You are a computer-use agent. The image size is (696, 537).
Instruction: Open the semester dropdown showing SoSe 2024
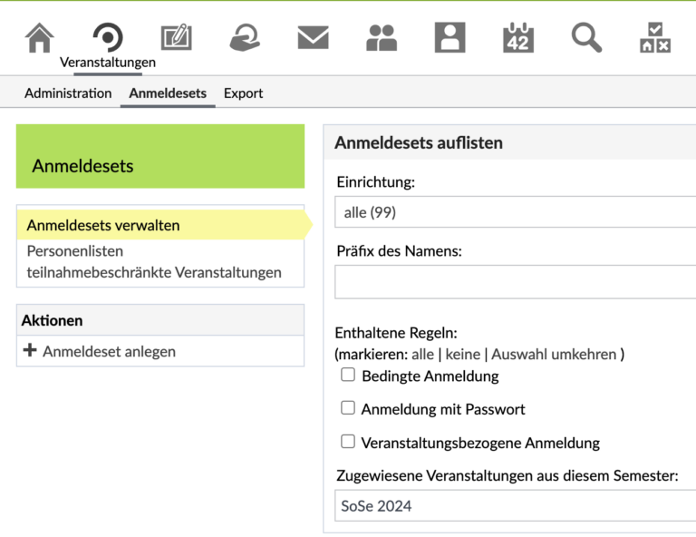coord(516,505)
